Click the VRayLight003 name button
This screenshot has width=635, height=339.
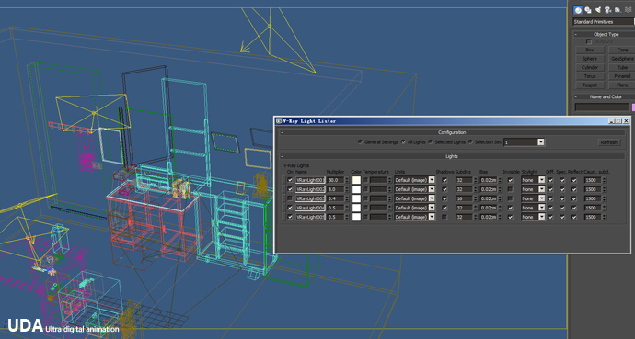click(310, 198)
